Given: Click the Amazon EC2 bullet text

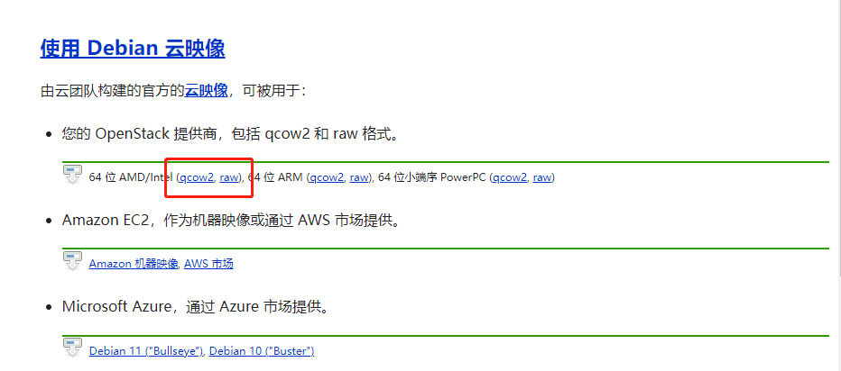Looking at the screenshot, I should click(x=231, y=220).
